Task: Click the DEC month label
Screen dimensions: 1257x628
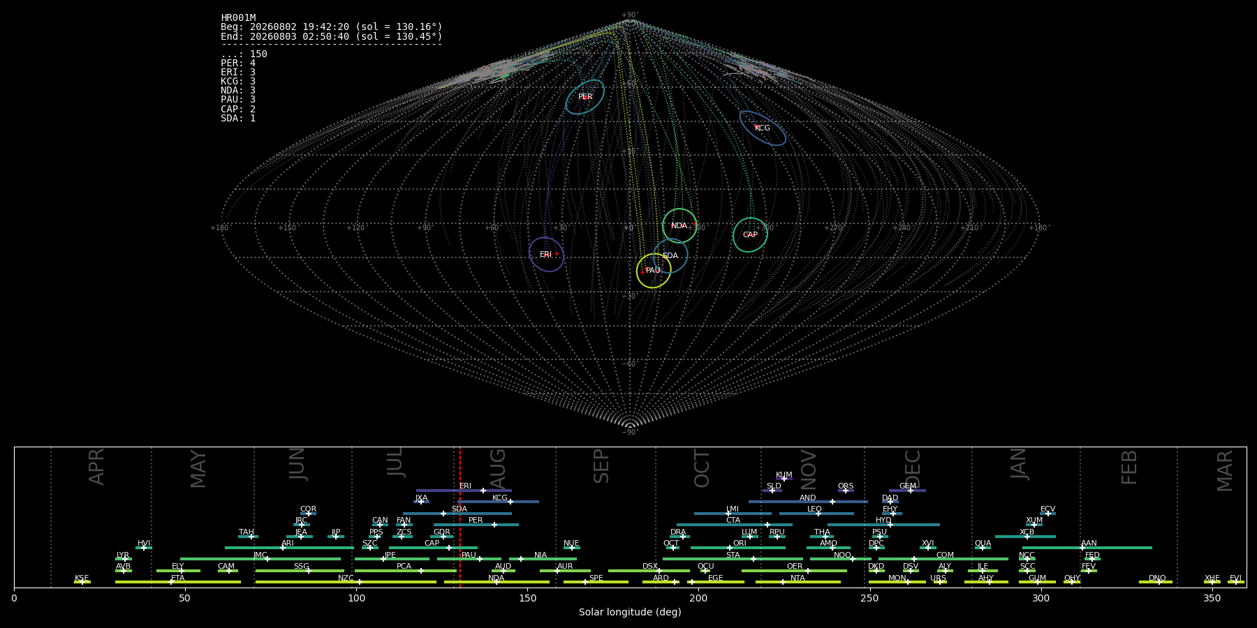Action: coord(913,468)
